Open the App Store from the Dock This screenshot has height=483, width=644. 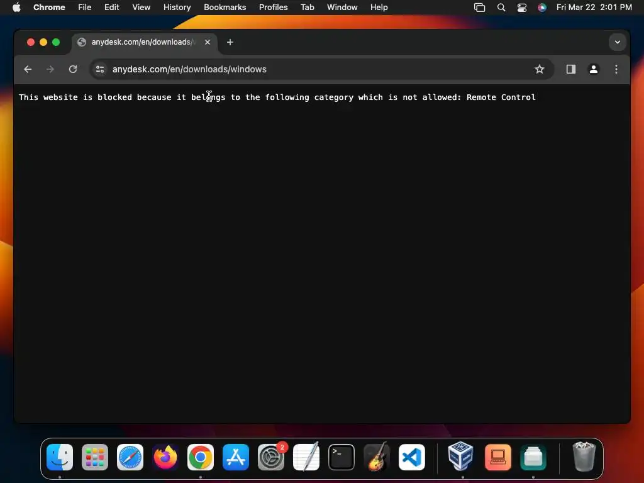click(236, 457)
